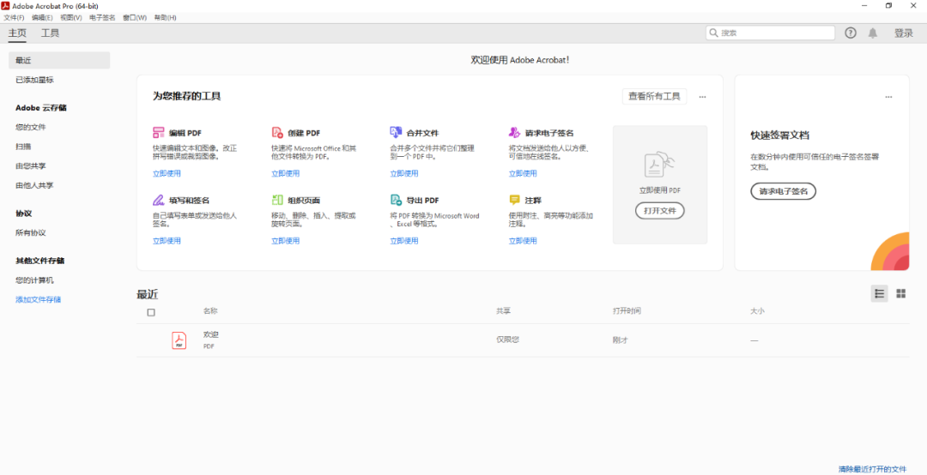The image size is (927, 475).
Task: Select the 组织页面 tool icon
Action: click(x=277, y=200)
